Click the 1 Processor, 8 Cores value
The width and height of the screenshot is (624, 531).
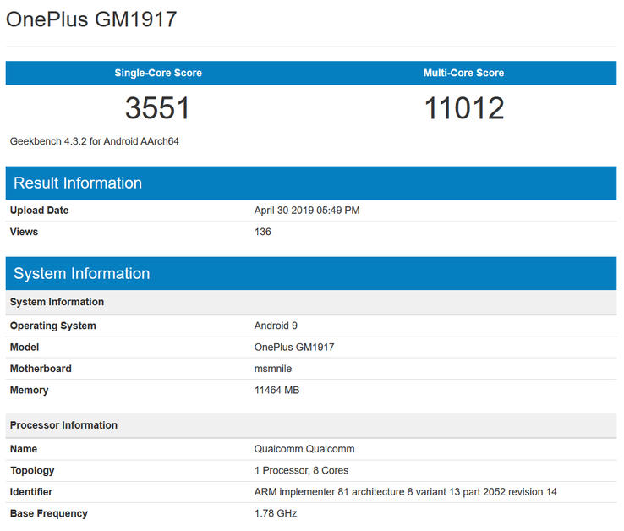(301, 470)
